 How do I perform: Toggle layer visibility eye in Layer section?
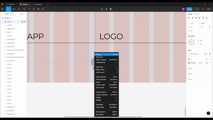click(210, 54)
